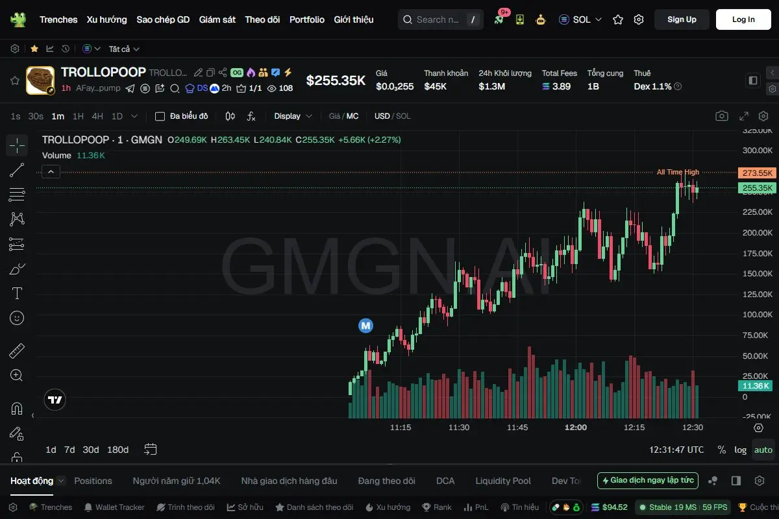Open the indicators fx menu
The image size is (779, 519).
[251, 116]
